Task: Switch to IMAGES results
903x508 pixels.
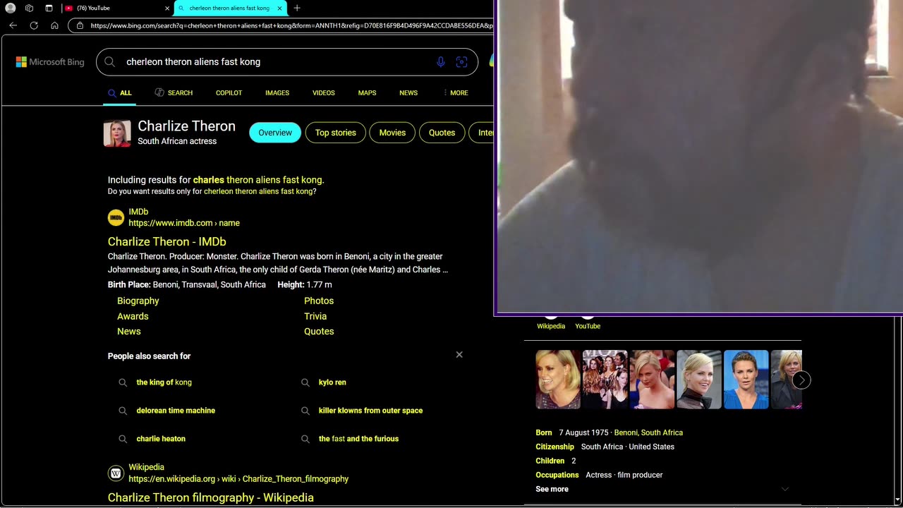Action: tap(277, 93)
